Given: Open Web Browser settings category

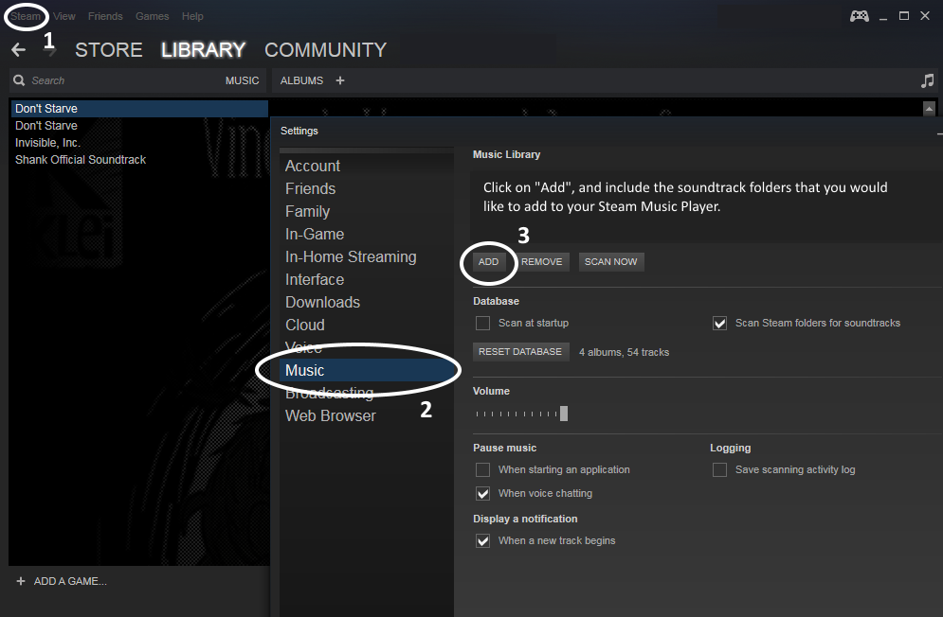Looking at the screenshot, I should (330, 415).
